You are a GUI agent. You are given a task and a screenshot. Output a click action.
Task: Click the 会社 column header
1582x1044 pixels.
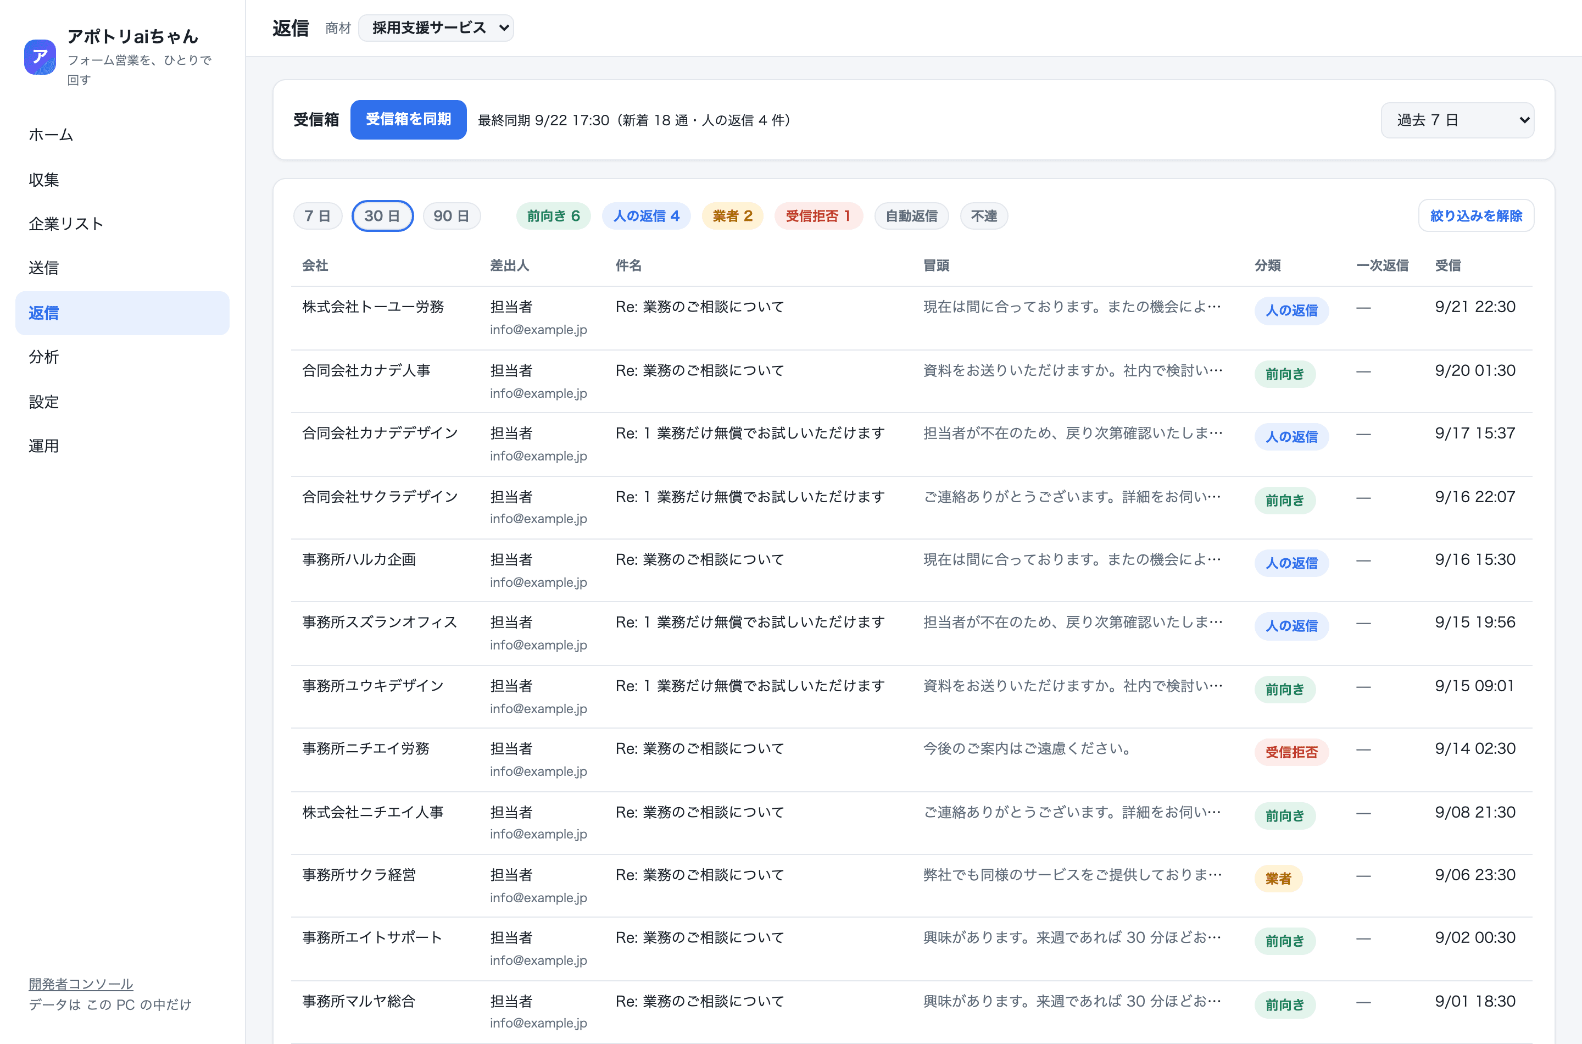tap(315, 265)
